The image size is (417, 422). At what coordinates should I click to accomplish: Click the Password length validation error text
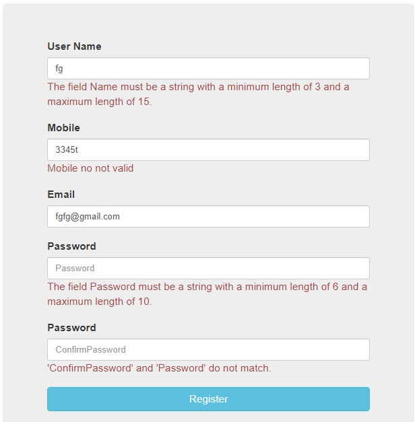coord(207,294)
